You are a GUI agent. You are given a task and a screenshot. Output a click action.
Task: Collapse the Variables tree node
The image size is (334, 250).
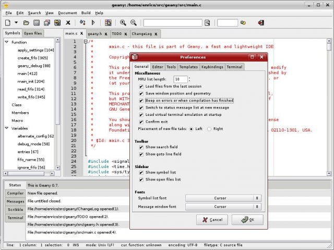(x=7, y=128)
